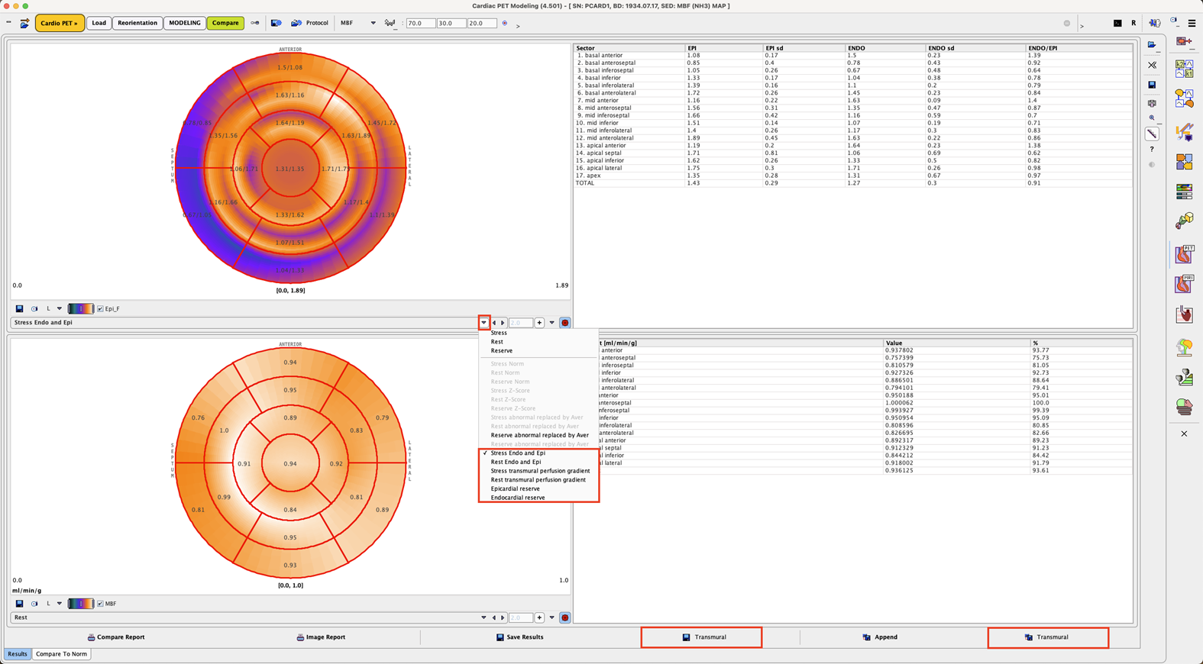Toggle the Epi_F checkbox
1203x664 pixels.
[x=100, y=309]
